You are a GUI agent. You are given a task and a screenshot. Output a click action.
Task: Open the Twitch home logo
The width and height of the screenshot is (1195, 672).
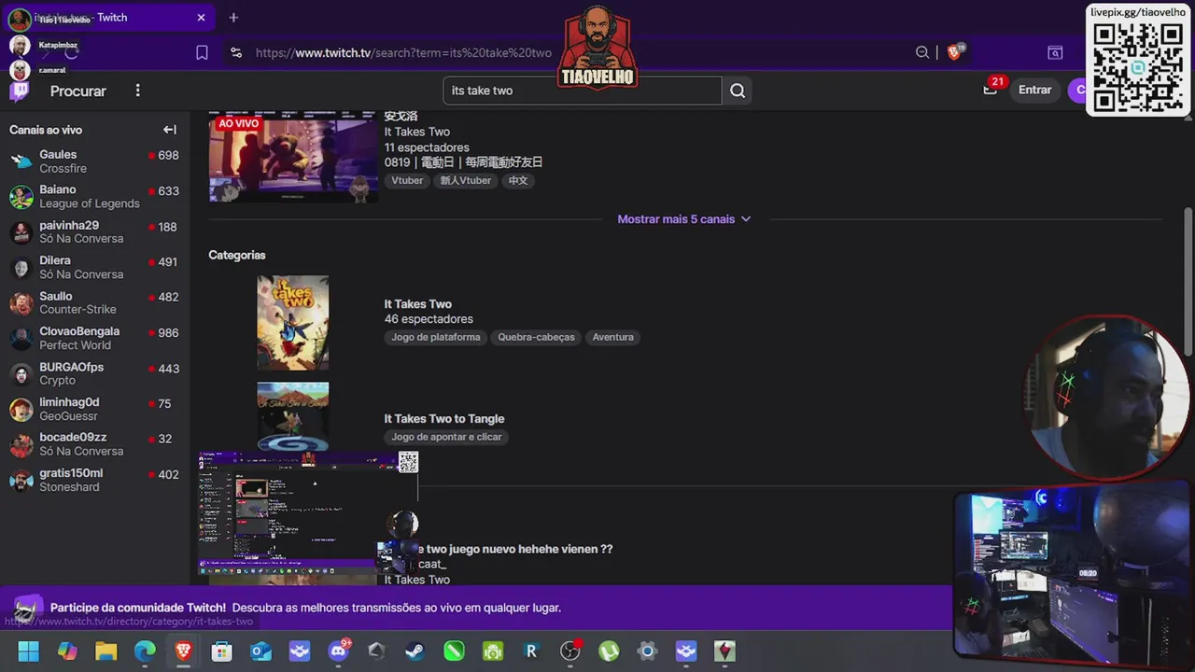(x=20, y=91)
